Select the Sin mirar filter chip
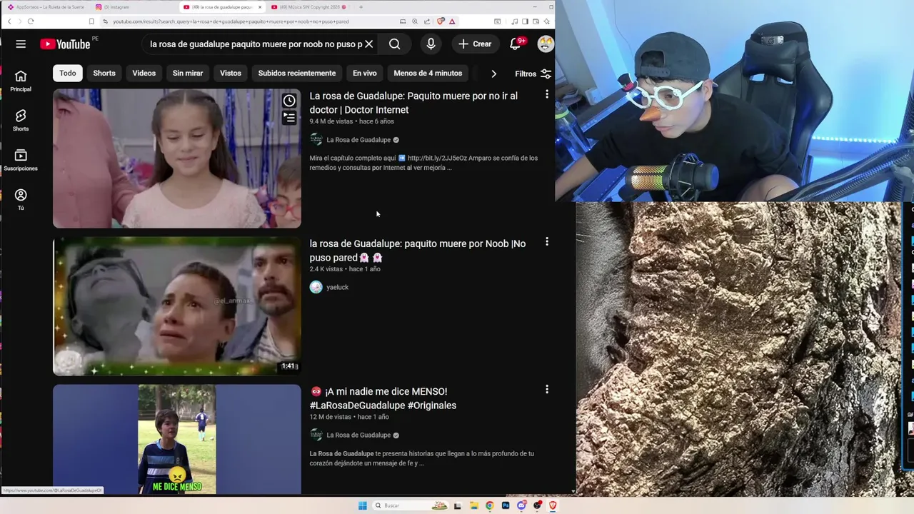 (x=188, y=73)
